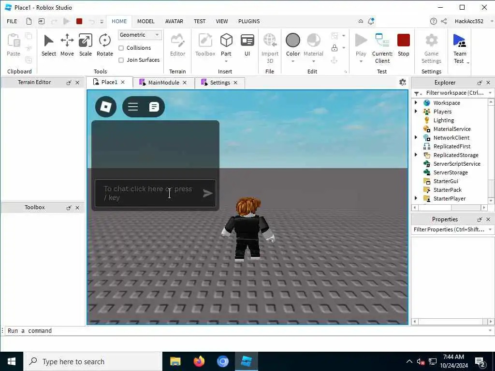The height and width of the screenshot is (371, 495).
Task: Expand the Workspace tree node
Action: point(416,102)
